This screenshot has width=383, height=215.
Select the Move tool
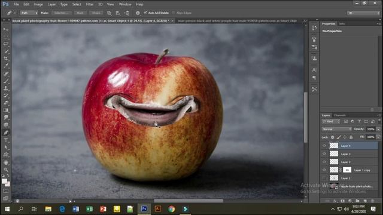(6, 29)
